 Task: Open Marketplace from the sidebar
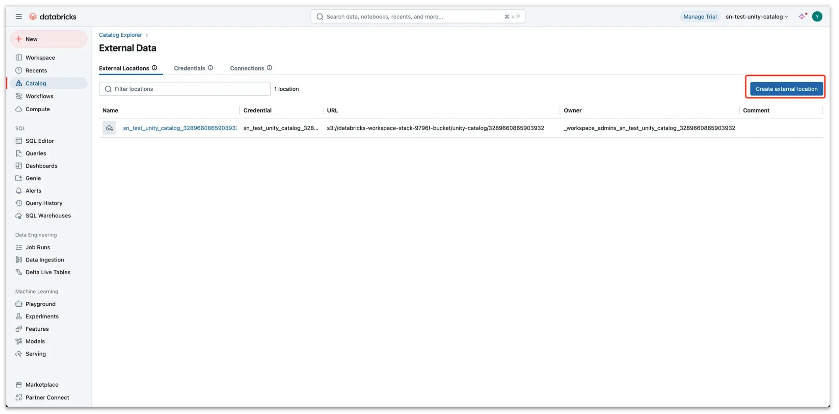(x=41, y=384)
